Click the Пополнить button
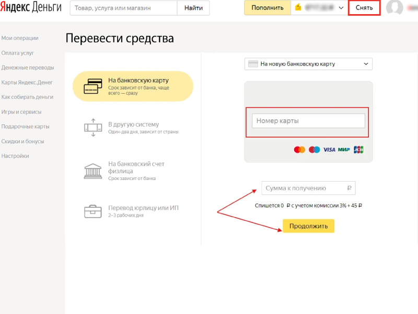The image size is (418, 314). click(x=267, y=8)
